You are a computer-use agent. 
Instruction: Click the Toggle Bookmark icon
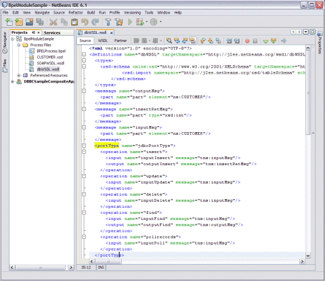point(219,41)
